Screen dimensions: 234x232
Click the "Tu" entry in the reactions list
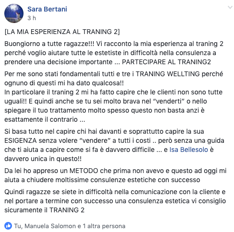click(17, 226)
